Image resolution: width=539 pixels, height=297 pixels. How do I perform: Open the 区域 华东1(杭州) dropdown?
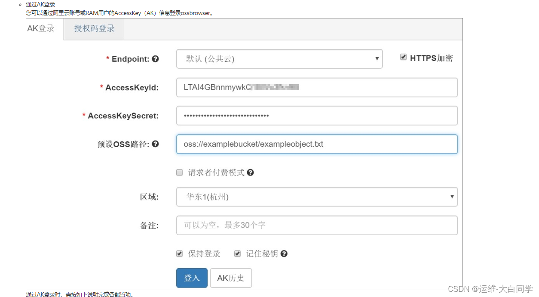(317, 197)
